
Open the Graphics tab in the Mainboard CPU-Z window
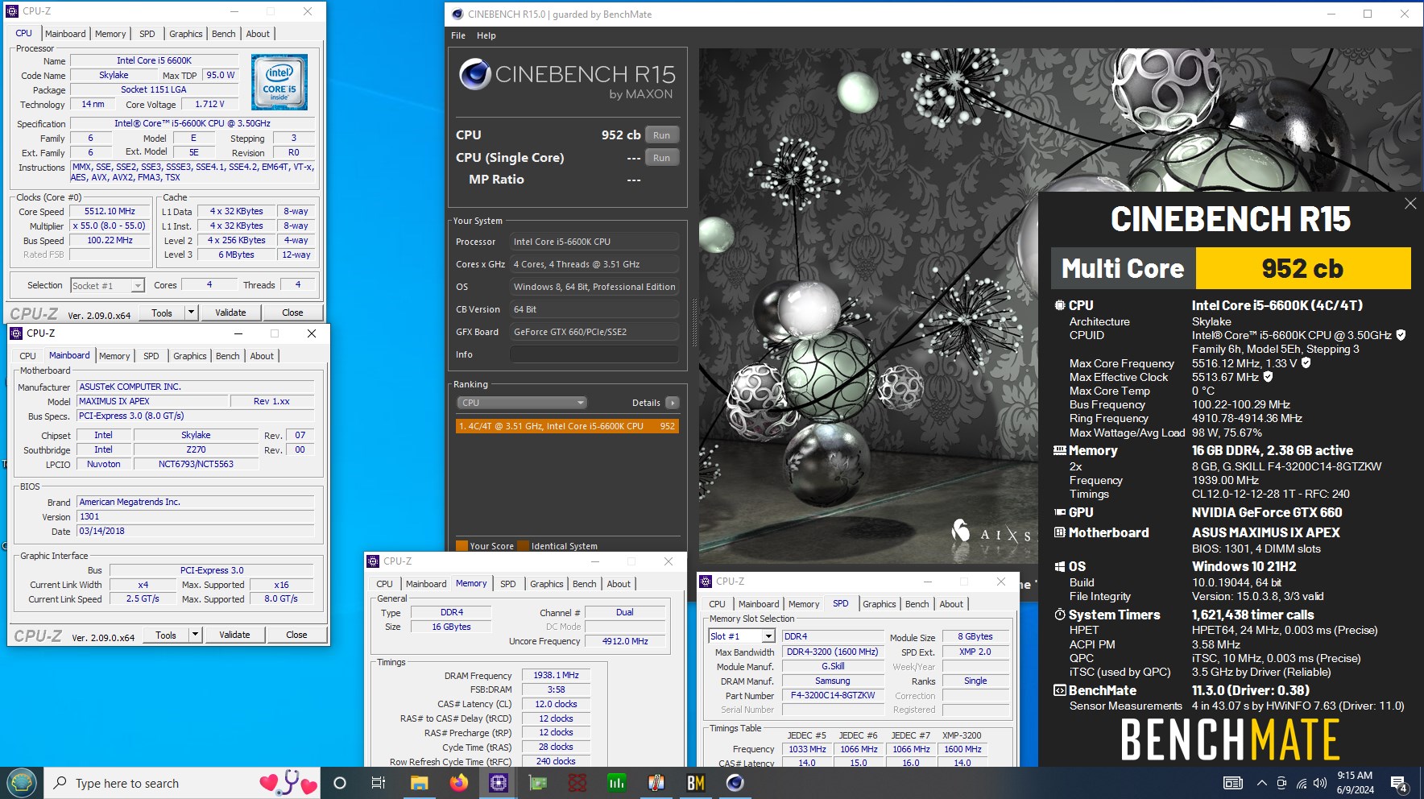[x=190, y=356]
